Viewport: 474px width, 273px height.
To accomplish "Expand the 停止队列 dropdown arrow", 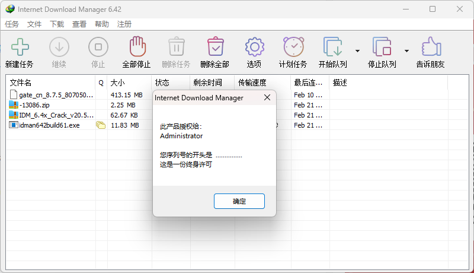I will point(406,51).
